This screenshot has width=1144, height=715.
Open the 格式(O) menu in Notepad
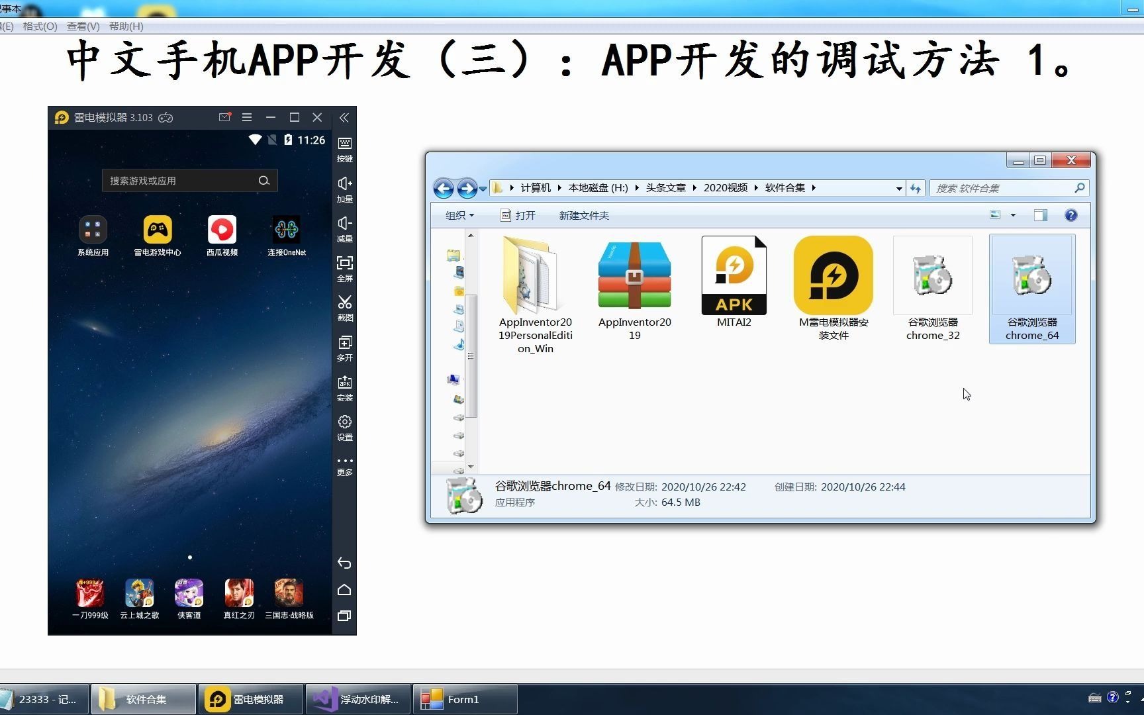click(x=40, y=26)
